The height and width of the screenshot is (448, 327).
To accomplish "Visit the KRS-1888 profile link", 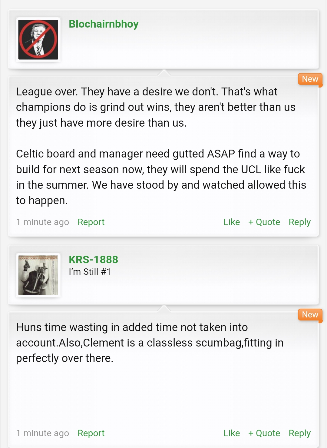I will (x=93, y=260).
